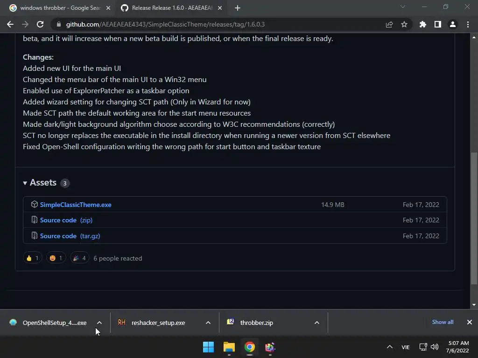Bookmark this page with the star
This screenshot has height=358, width=478.
[x=404, y=24]
